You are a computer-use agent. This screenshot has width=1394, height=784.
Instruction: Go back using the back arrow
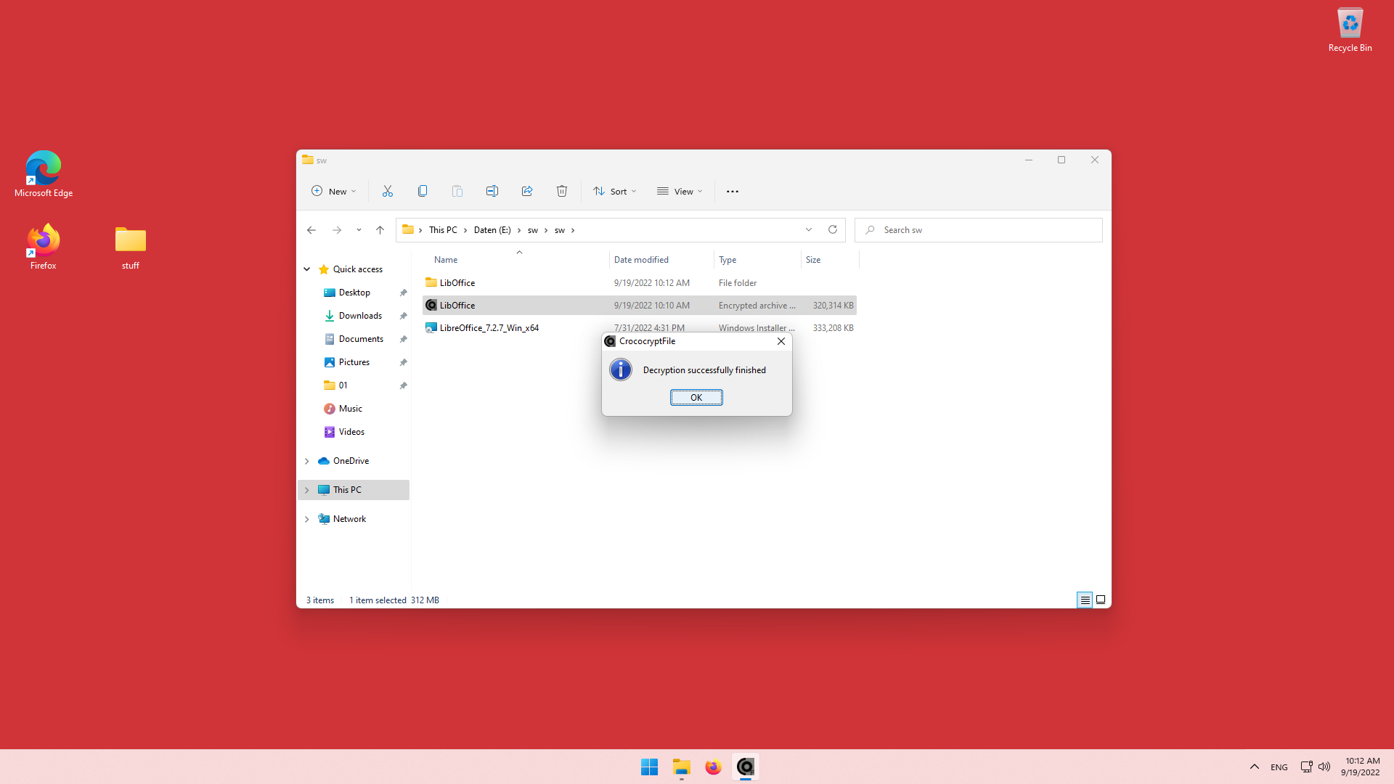[x=311, y=230]
